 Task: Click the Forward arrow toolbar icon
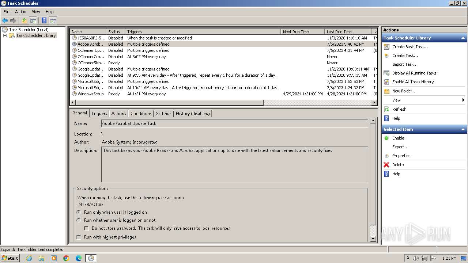(13, 20)
